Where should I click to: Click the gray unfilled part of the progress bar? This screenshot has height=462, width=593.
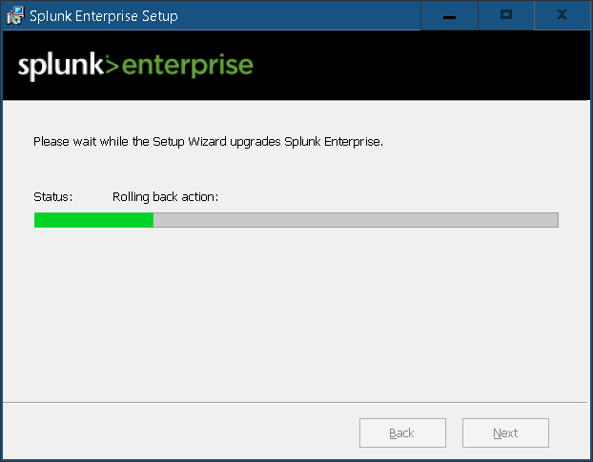[x=356, y=220]
